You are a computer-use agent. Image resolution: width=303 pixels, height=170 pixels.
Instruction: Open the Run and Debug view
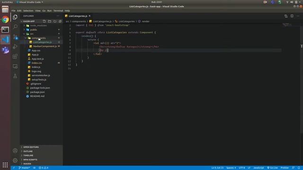(x=15, y=46)
